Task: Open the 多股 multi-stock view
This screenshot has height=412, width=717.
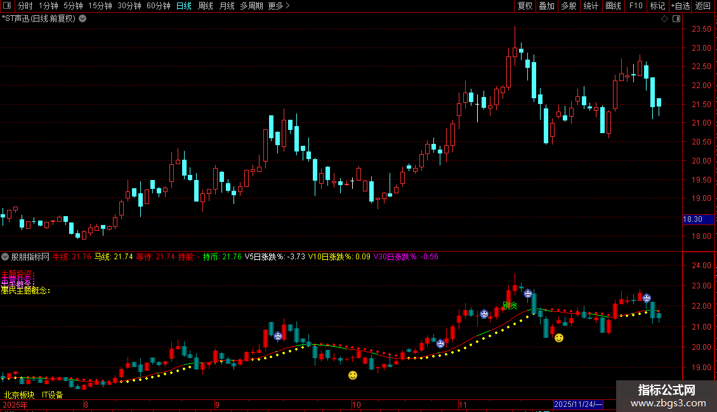Action: 569,6
